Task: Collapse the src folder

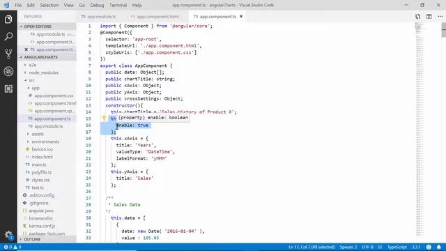Action: coord(47,80)
